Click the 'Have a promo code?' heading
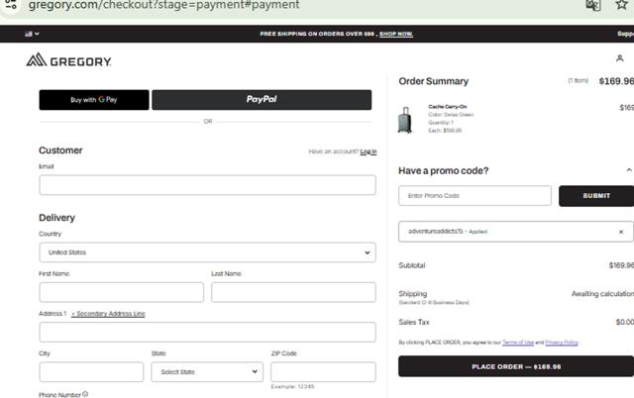Image resolution: width=634 pixels, height=398 pixels. pos(444,171)
